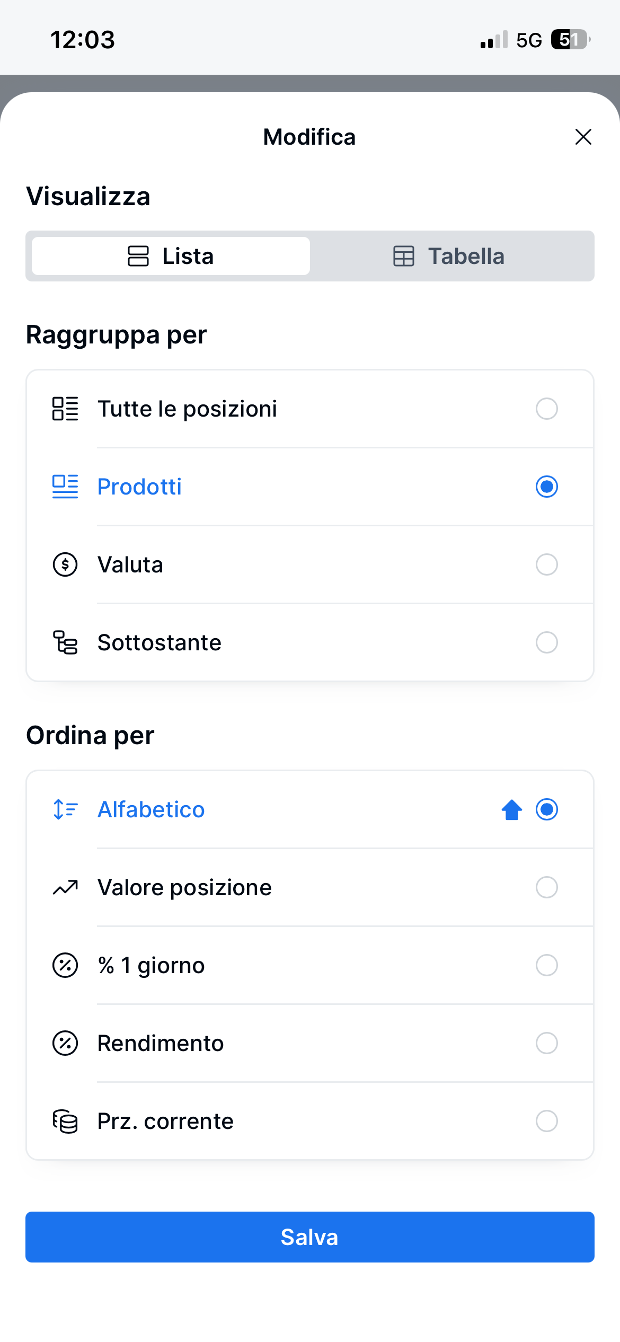Click the Prodotti grouping icon

point(65,487)
